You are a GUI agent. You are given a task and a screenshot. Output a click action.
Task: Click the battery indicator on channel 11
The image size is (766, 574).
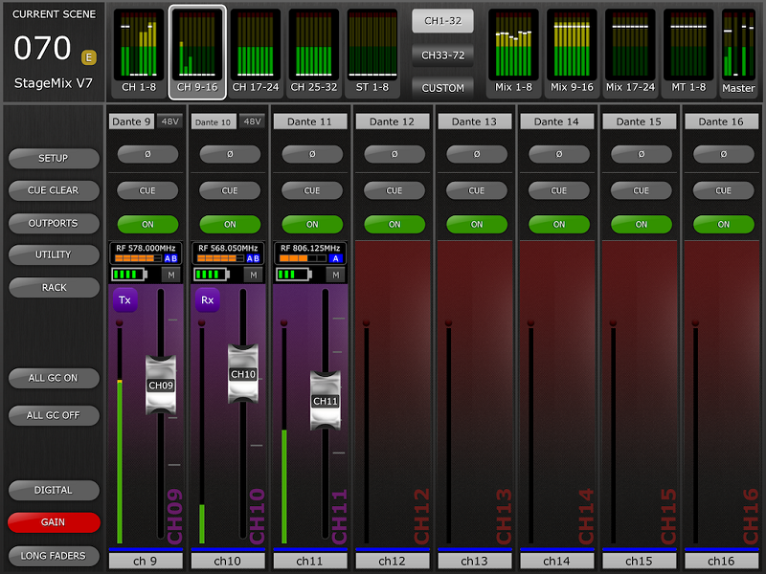point(294,275)
